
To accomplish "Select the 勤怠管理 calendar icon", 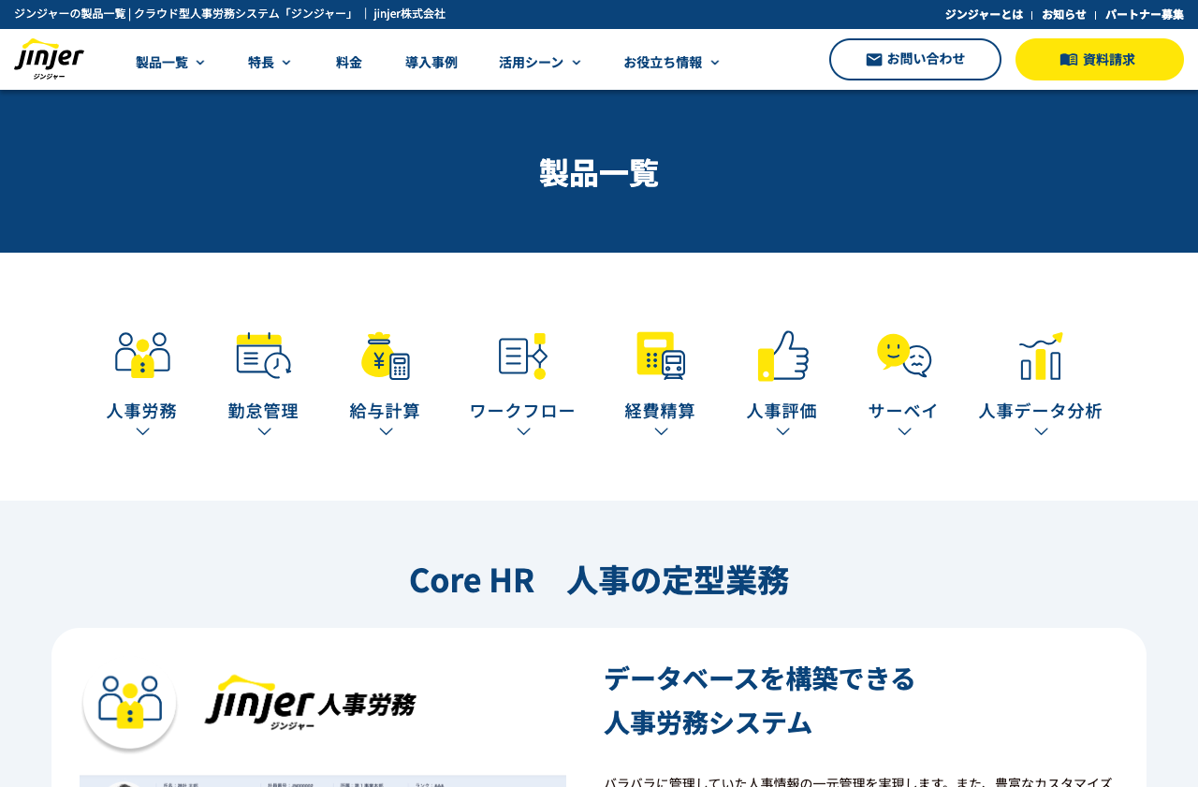I will [263, 354].
